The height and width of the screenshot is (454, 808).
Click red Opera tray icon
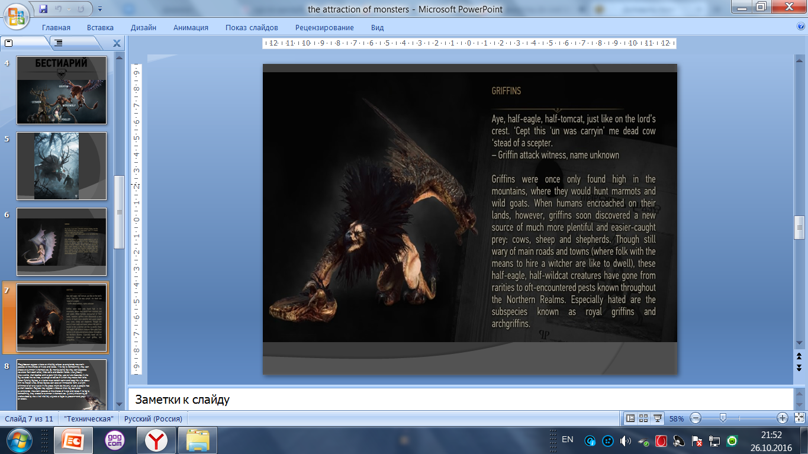(x=661, y=441)
